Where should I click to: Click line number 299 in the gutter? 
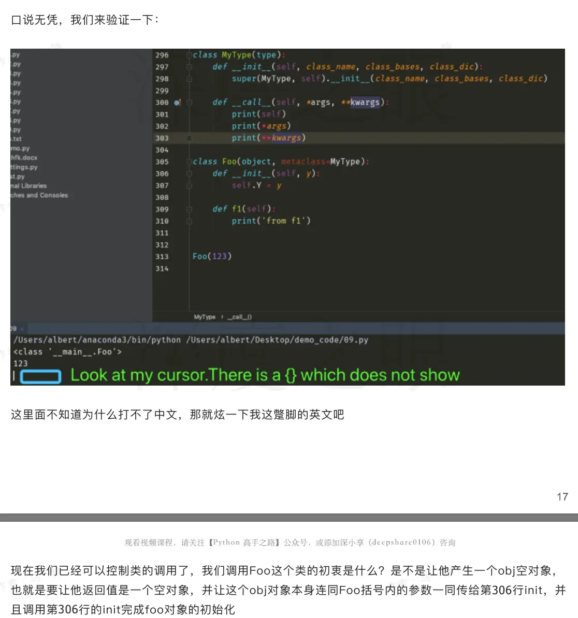(162, 91)
